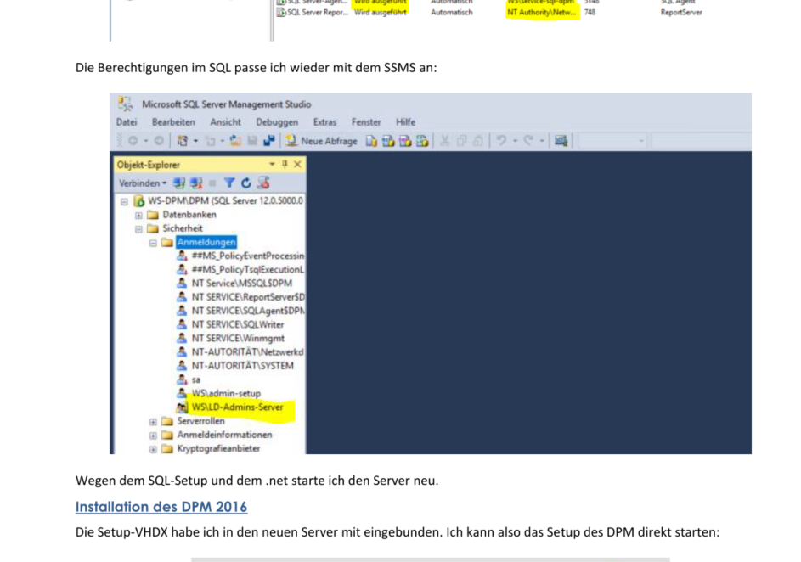The image size is (801, 562).
Task: Click the navigate back arrow in SSMS toolbar
Action: click(133, 141)
